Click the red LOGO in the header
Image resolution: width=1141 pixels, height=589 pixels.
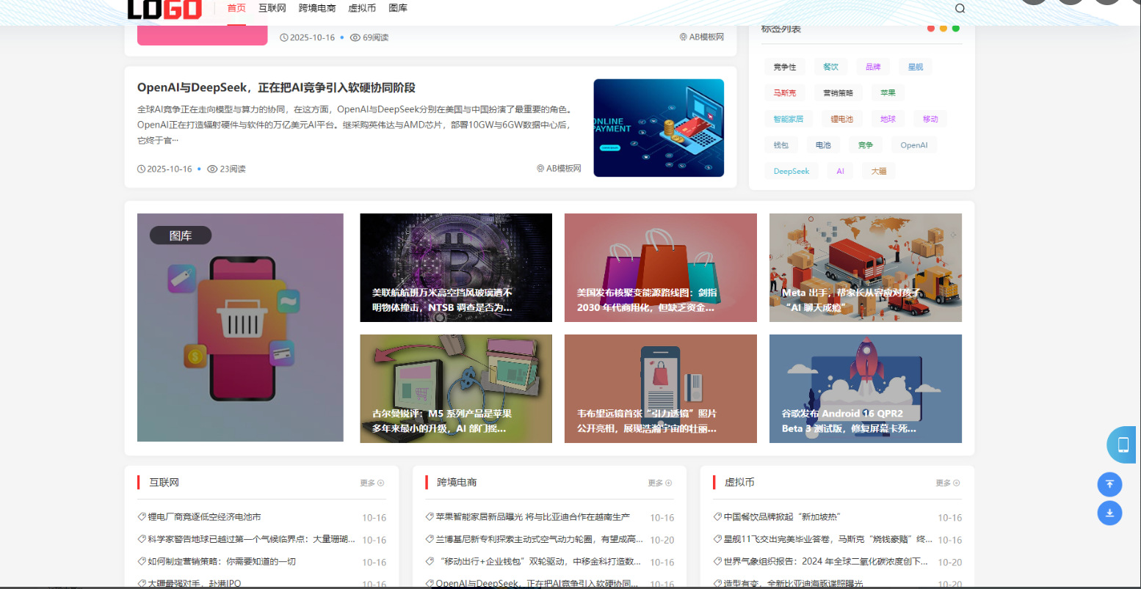pyautogui.click(x=164, y=9)
